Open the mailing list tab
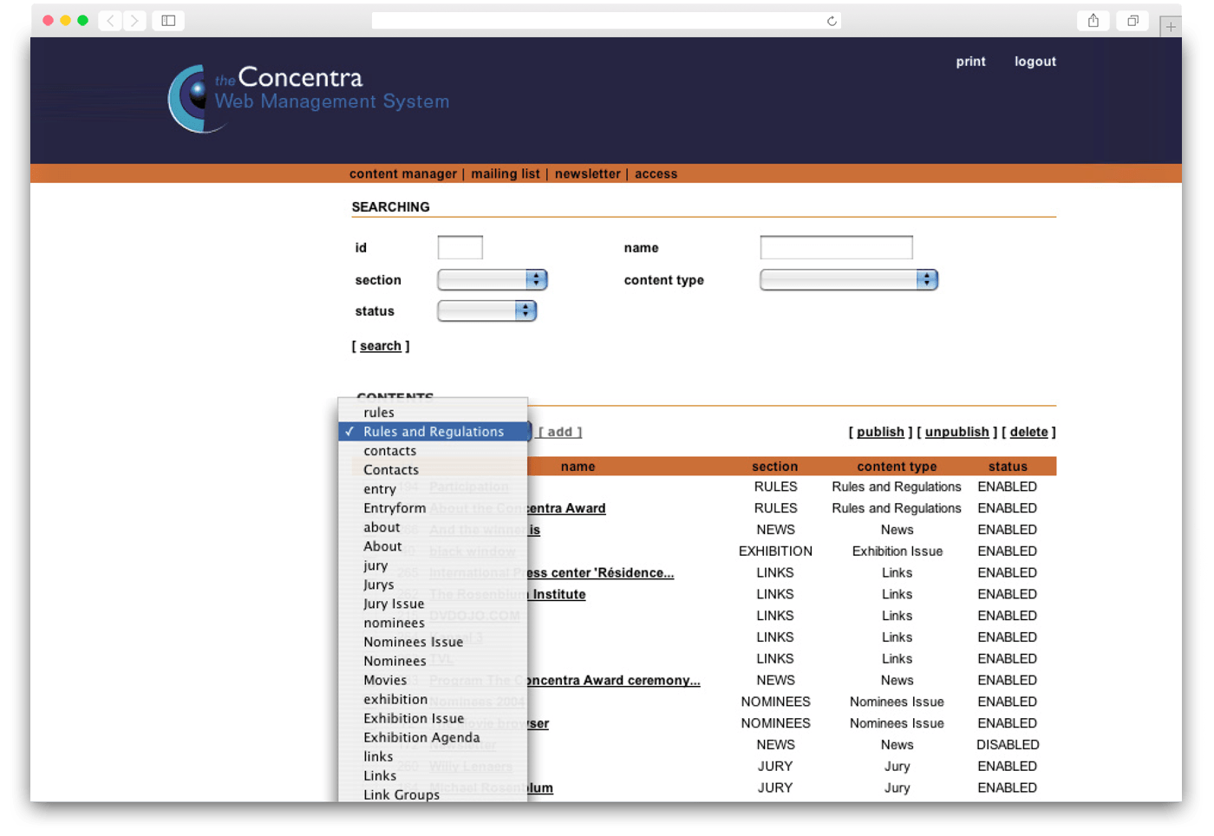 pyautogui.click(x=506, y=173)
